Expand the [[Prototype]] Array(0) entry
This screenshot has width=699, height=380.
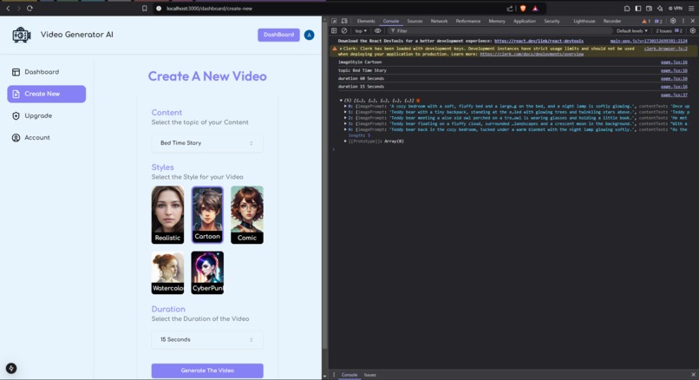(x=345, y=141)
